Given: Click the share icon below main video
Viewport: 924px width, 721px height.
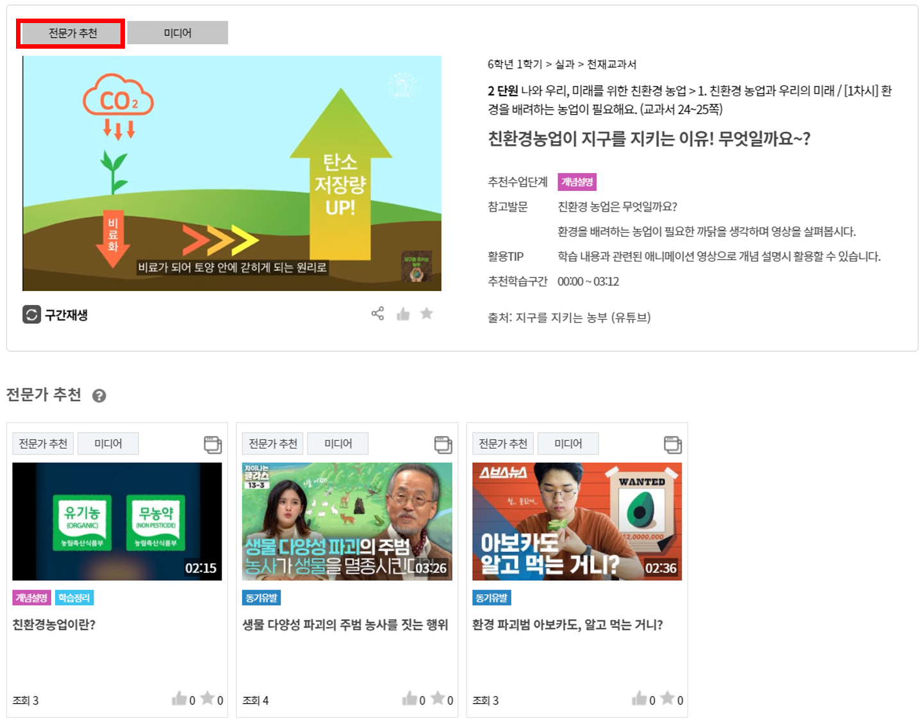Looking at the screenshot, I should point(378,313).
